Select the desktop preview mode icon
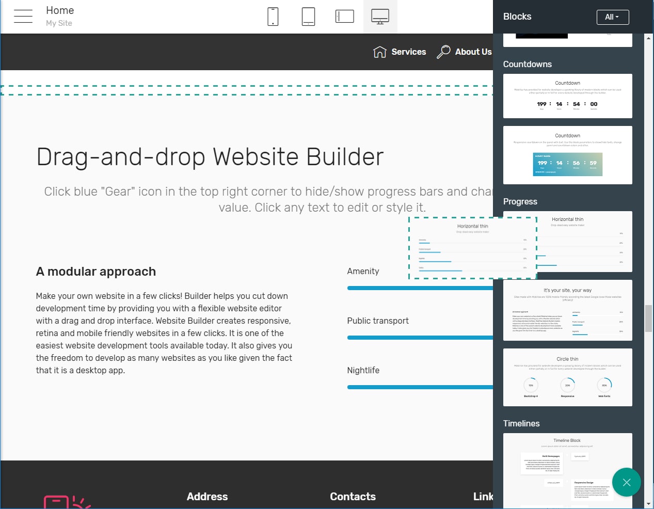Image resolution: width=654 pixels, height=509 pixels. click(x=380, y=16)
